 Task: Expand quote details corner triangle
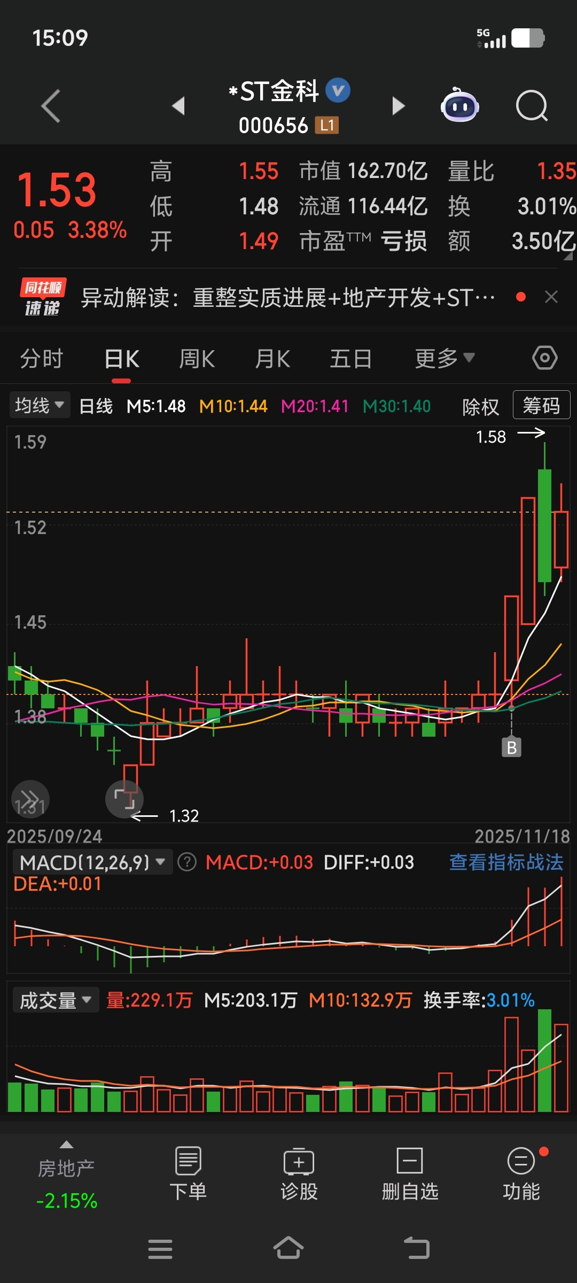pyautogui.click(x=568, y=256)
